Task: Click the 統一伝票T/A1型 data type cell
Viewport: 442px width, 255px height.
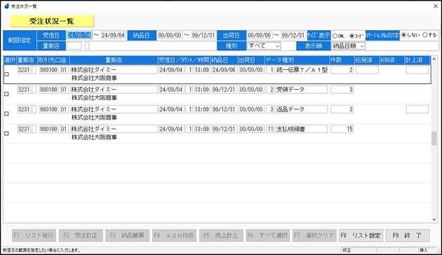Action: (x=302, y=70)
